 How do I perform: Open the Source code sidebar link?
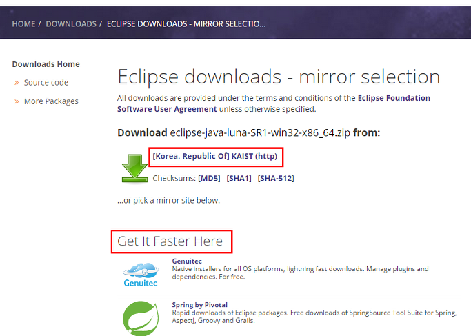(46, 83)
